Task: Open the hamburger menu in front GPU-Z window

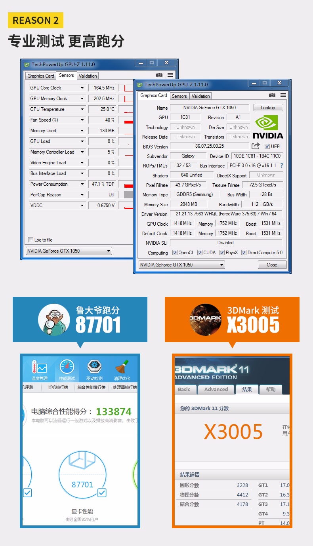Action: point(283,95)
